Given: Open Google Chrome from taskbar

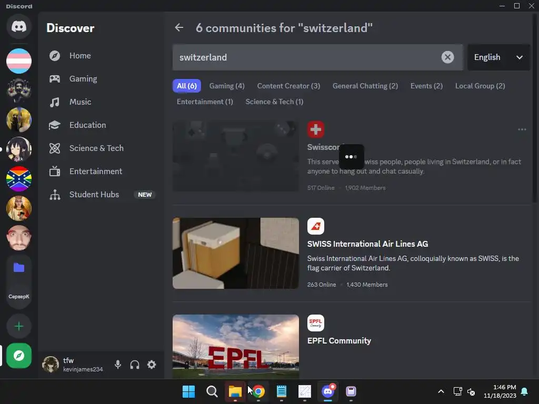Looking at the screenshot, I should [x=258, y=391].
